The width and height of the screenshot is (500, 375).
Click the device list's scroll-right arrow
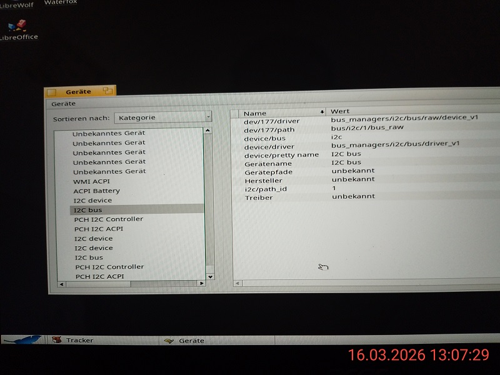201,284
